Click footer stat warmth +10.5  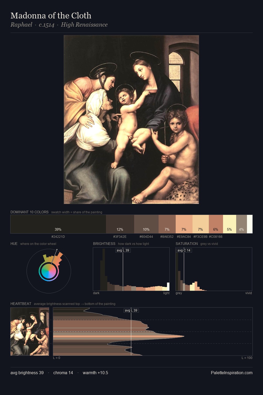tap(95, 373)
